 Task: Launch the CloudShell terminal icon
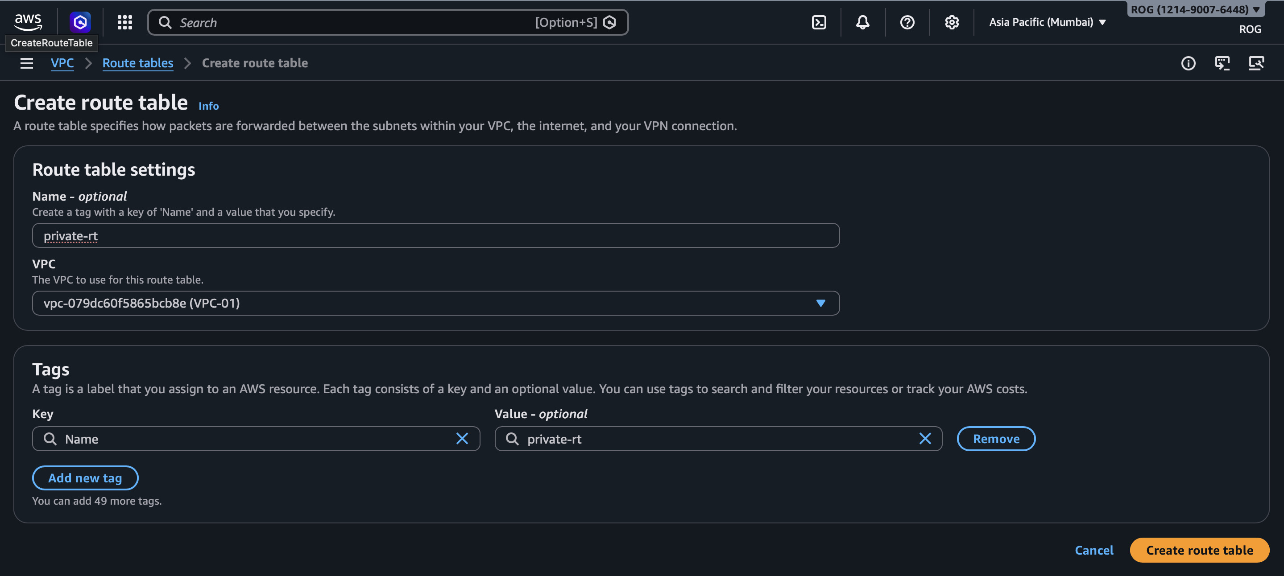tap(819, 22)
